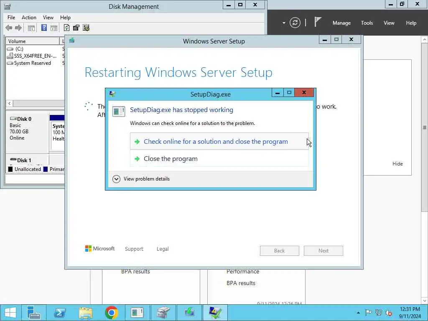428x321 pixels.
Task: Click Hide in Server Manager welcome tile
Action: tap(397, 164)
